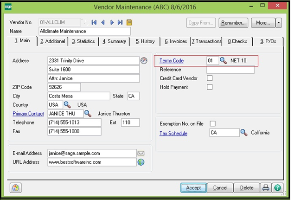294x200 pixels.
Task: Click the Primary Contact code field
Action: pyautogui.click(x=66, y=114)
